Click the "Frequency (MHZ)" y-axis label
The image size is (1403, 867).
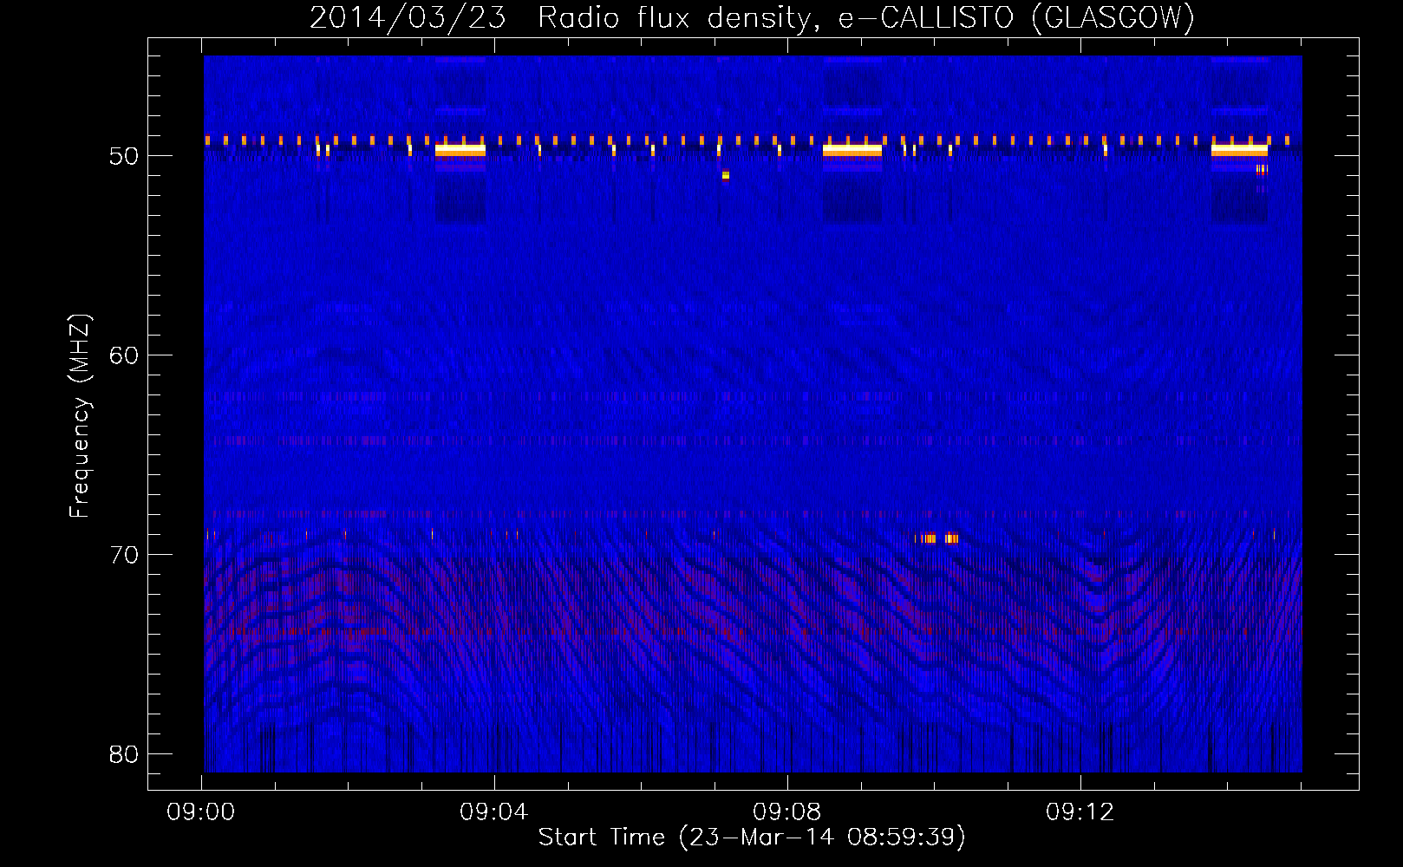pyautogui.click(x=80, y=416)
